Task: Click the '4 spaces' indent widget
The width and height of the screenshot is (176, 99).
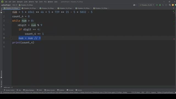Action: tap(153, 92)
